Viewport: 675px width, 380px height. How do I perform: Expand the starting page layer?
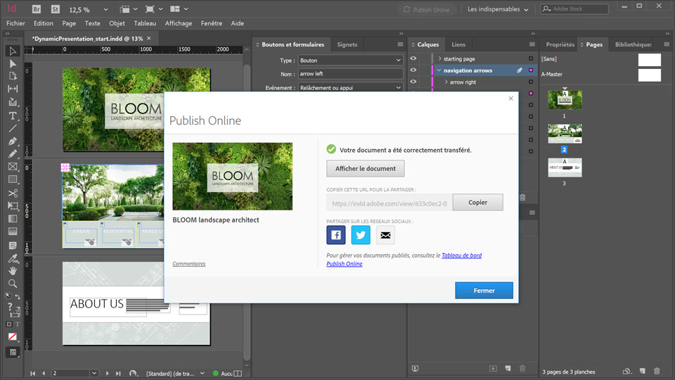(x=439, y=59)
